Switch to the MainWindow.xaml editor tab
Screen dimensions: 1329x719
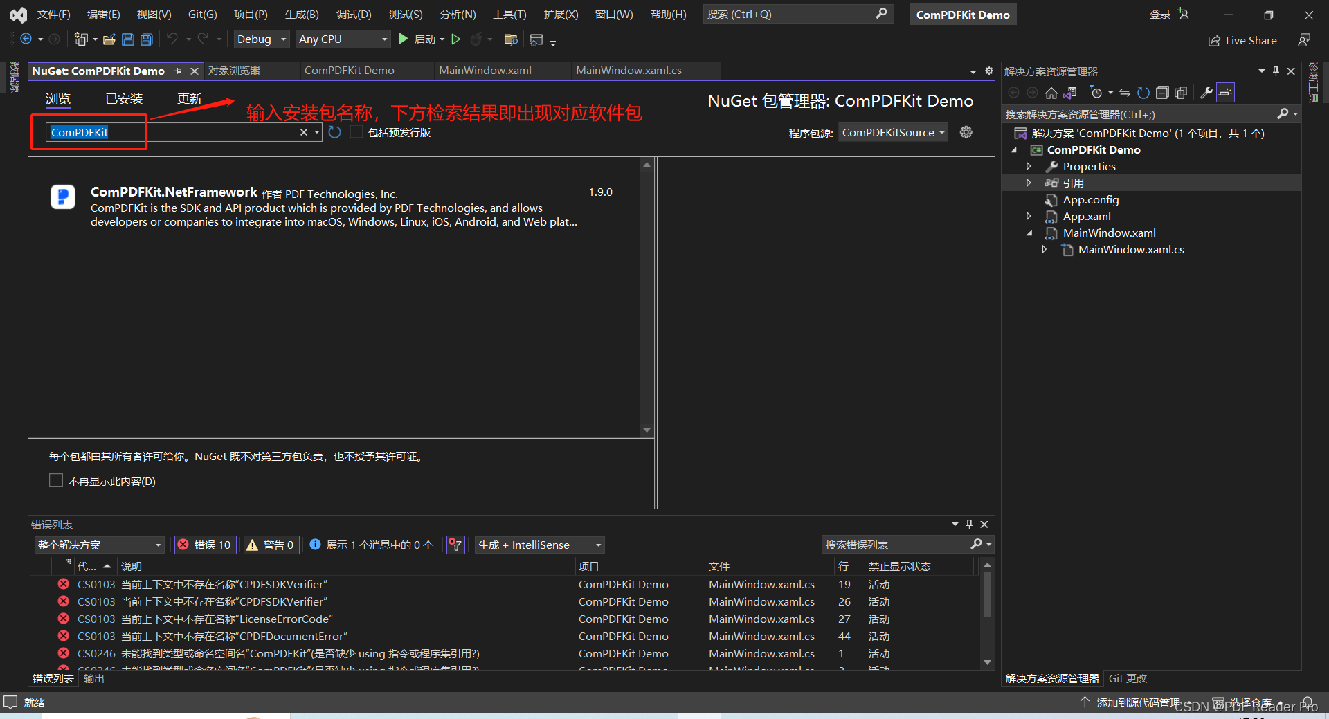point(485,71)
